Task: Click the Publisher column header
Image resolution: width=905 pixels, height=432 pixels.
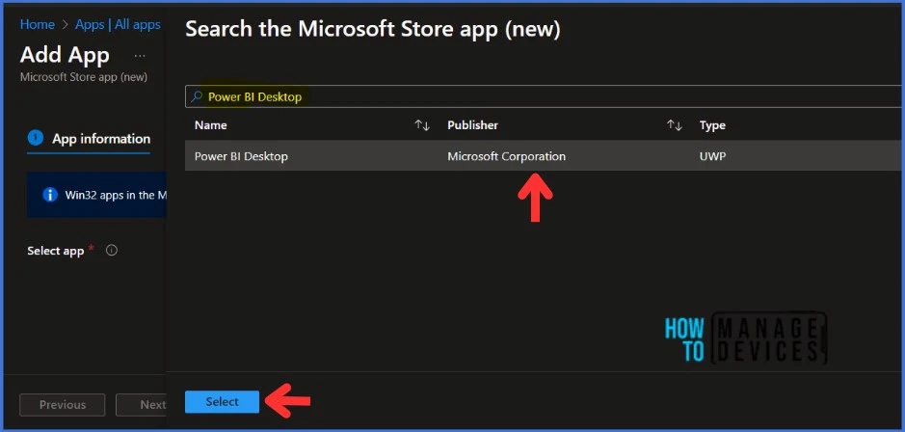Action: pos(472,125)
